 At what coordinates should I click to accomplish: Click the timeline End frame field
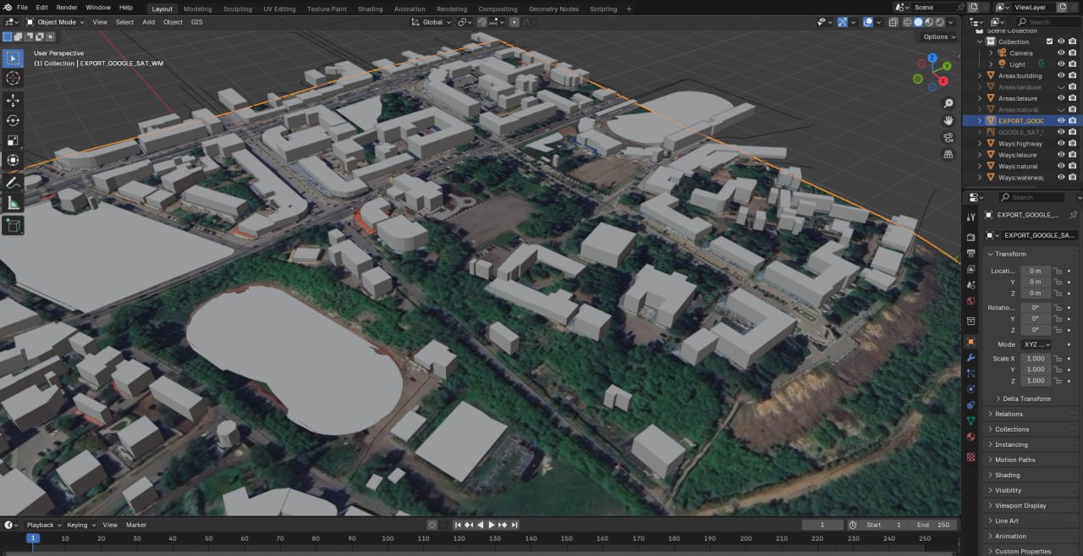935,525
